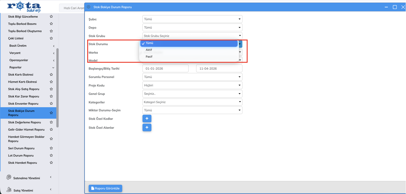Click the Raporu Görüntüle button
406x194 pixels.
coord(105,188)
